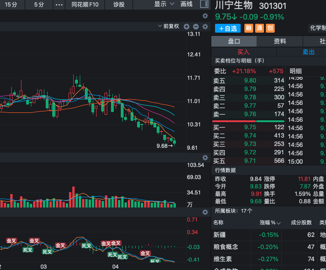Open the 化学制 industry tag

click(318, 28)
